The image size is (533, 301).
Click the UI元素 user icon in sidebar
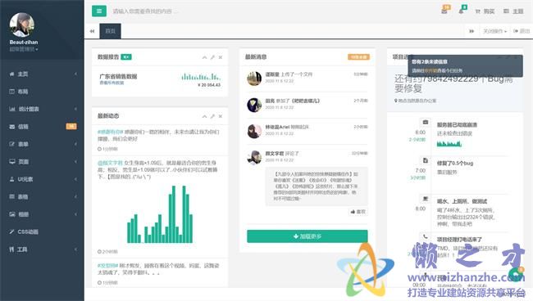[12, 179]
